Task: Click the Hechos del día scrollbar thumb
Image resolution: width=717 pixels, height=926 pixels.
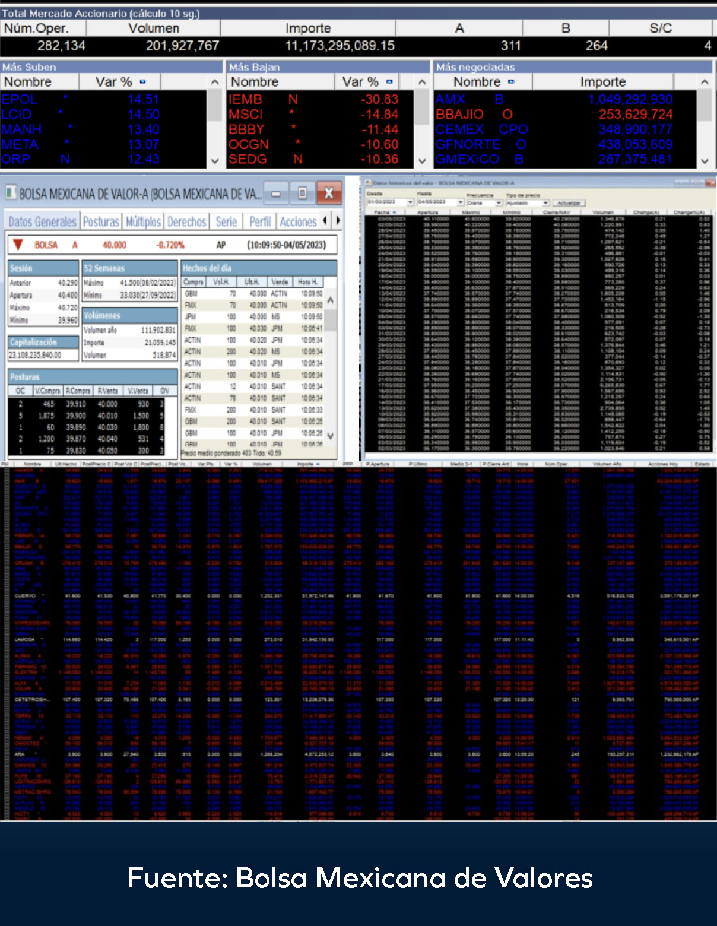Action: coord(331,319)
